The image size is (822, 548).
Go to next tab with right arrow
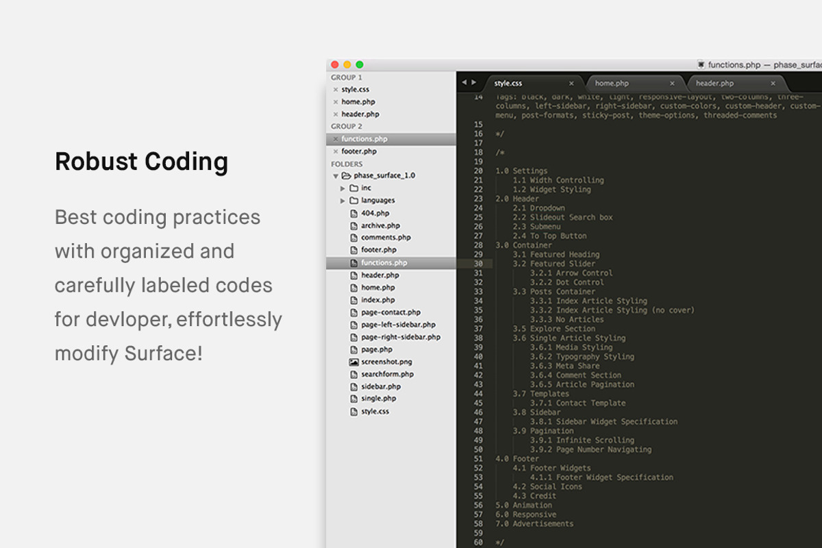pyautogui.click(x=473, y=83)
